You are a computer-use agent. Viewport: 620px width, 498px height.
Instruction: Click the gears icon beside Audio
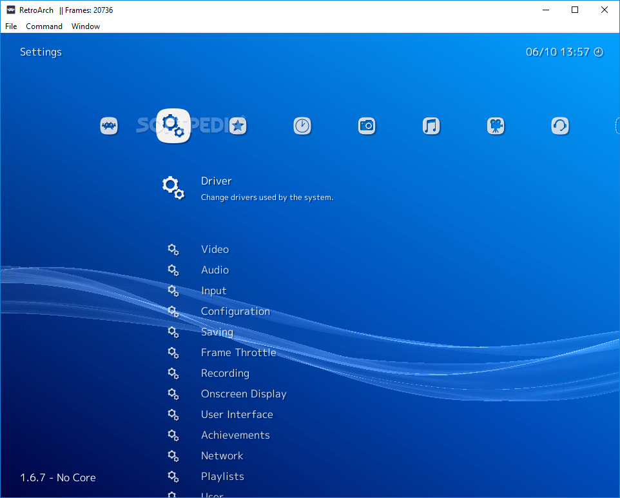(173, 270)
